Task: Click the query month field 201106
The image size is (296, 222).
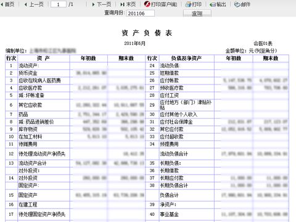Action: pyautogui.click(x=141, y=14)
